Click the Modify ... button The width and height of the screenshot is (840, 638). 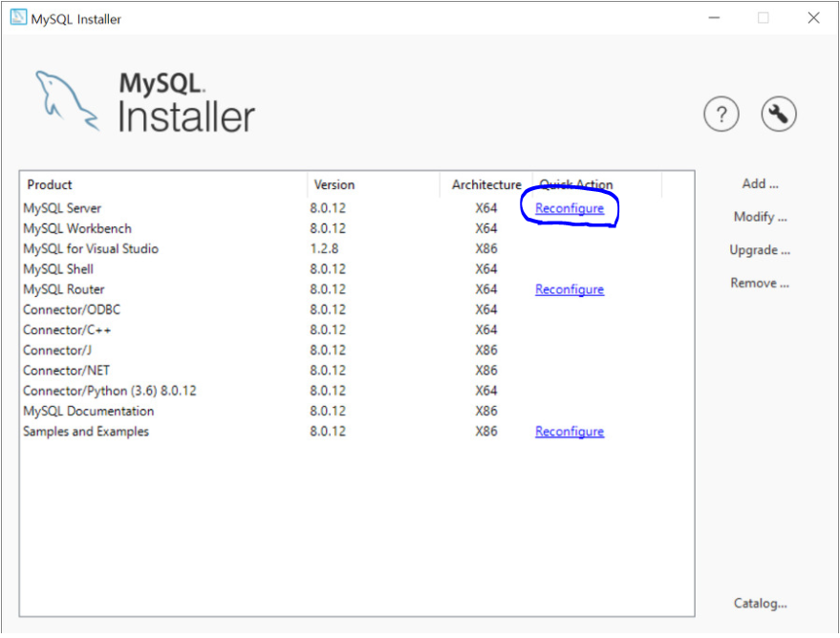point(760,217)
